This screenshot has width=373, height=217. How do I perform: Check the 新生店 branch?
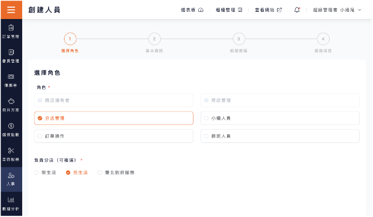pyautogui.click(x=45, y=173)
